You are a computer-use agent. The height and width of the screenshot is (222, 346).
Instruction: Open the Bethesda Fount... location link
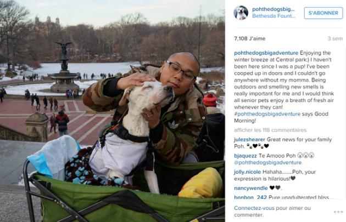pyautogui.click(x=274, y=16)
